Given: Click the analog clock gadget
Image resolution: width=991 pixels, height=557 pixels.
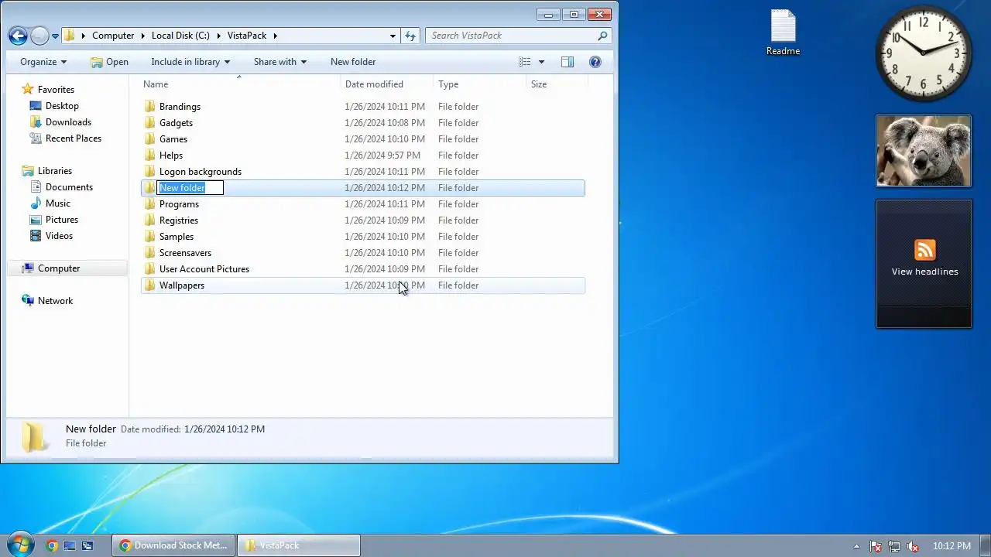Looking at the screenshot, I should point(924,53).
